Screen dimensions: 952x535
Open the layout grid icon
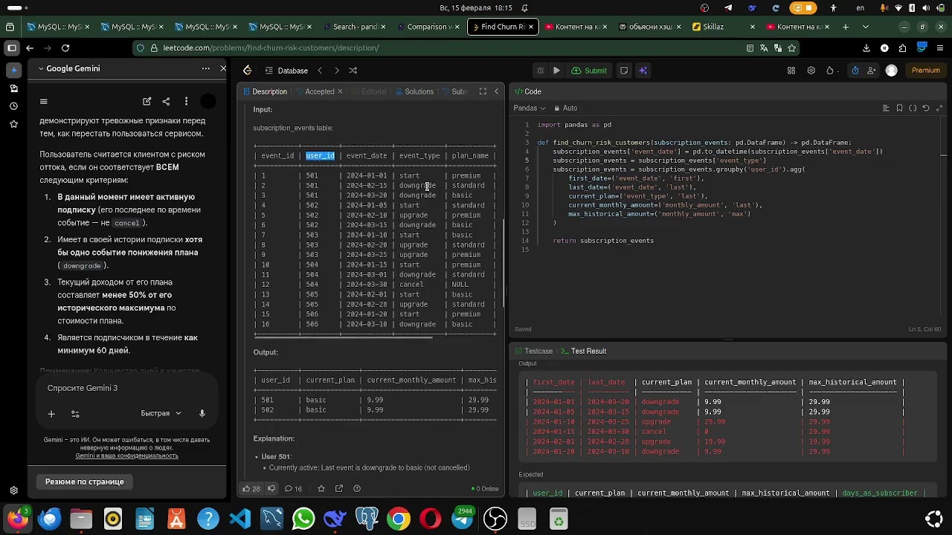pyautogui.click(x=791, y=71)
